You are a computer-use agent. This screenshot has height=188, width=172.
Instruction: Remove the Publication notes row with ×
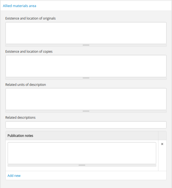162,144
